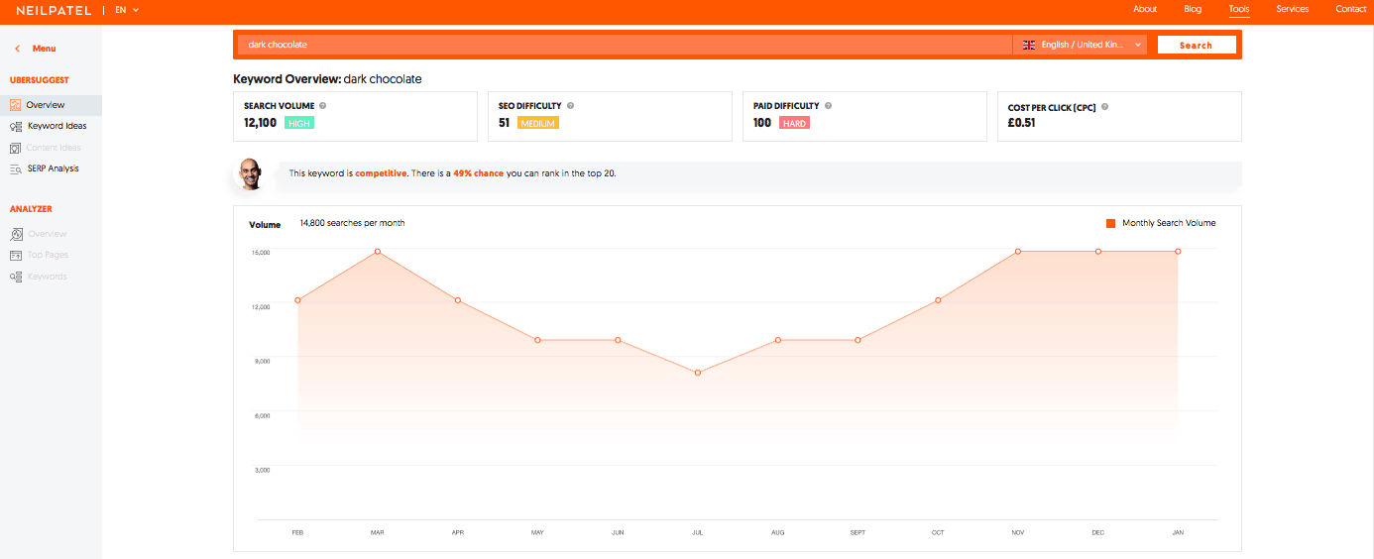Click the '49% chance' highlighted text

click(x=479, y=173)
